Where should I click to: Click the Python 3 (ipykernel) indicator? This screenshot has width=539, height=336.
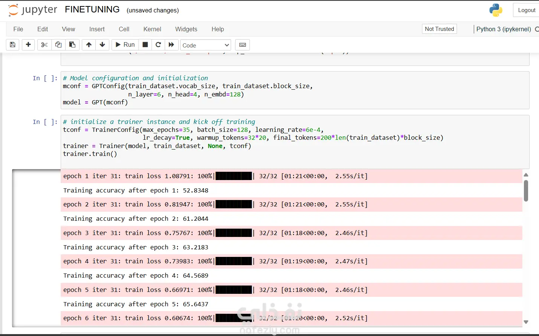tap(504, 29)
